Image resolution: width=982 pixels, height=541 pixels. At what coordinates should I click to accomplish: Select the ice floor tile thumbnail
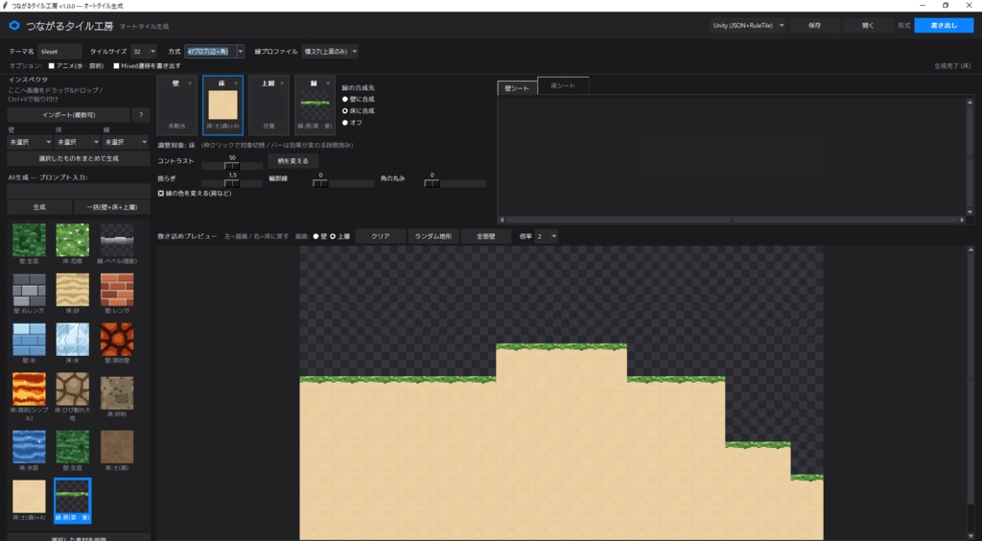coord(73,340)
